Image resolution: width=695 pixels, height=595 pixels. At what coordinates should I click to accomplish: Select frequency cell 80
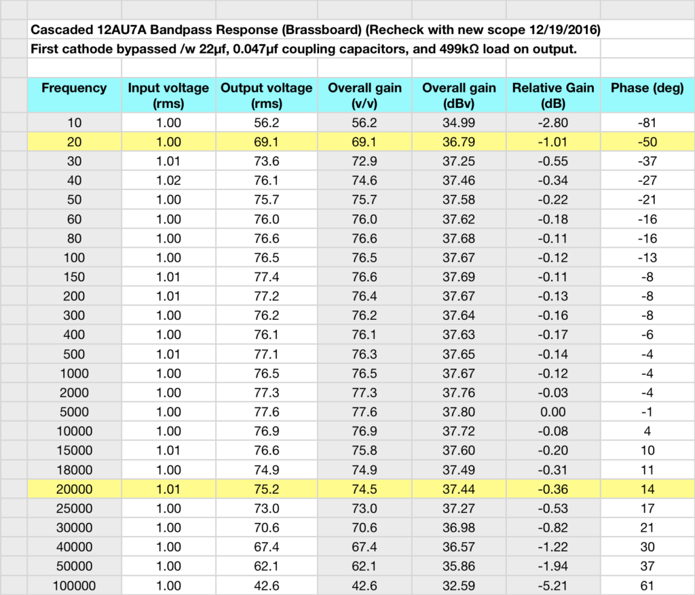point(74,238)
